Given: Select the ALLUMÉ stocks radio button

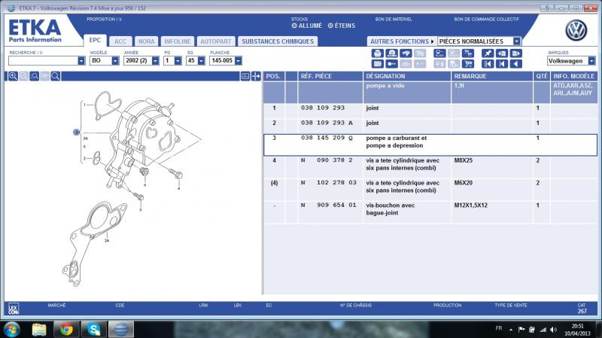Looking at the screenshot, I should point(294,26).
